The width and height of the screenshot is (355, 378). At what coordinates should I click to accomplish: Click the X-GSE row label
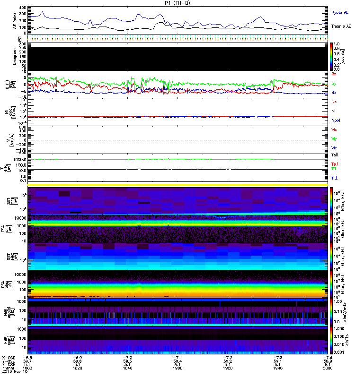(x=9, y=358)
